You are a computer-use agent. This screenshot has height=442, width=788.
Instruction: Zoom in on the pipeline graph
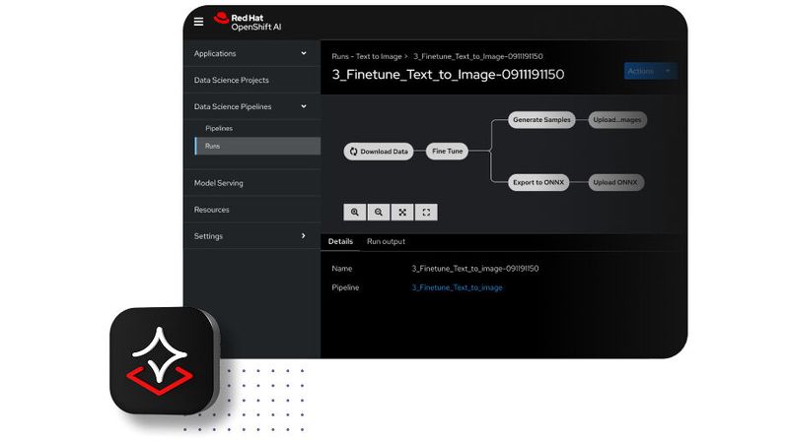click(355, 213)
